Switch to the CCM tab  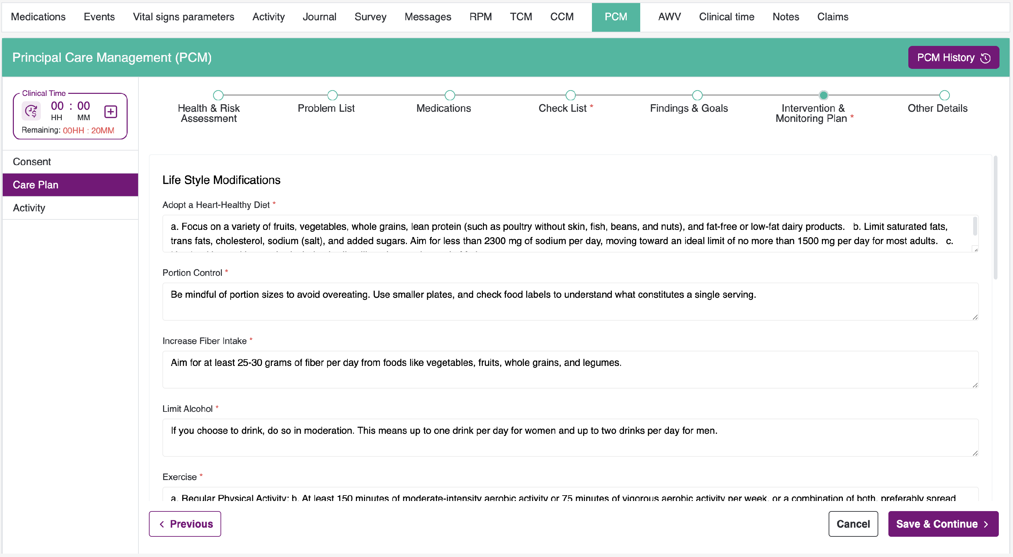(x=561, y=17)
